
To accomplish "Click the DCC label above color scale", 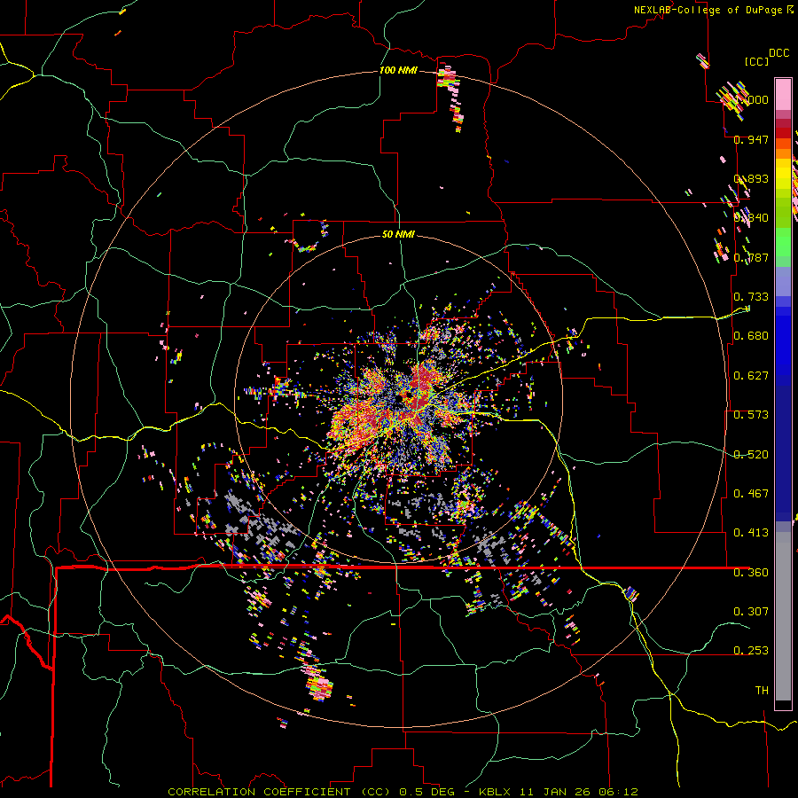I will 779,53.
